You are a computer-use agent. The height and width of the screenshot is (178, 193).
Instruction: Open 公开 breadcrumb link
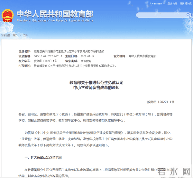[x=25, y=35]
